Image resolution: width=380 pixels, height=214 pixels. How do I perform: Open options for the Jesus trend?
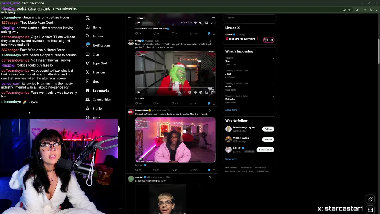click(273, 71)
